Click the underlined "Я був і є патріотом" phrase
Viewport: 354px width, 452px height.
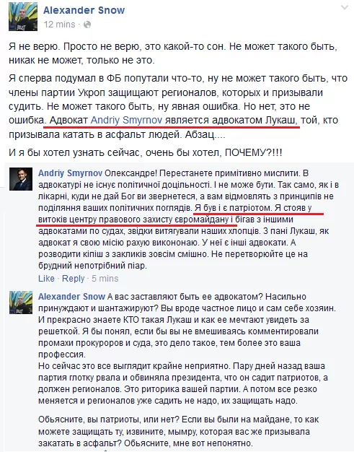click(233, 208)
